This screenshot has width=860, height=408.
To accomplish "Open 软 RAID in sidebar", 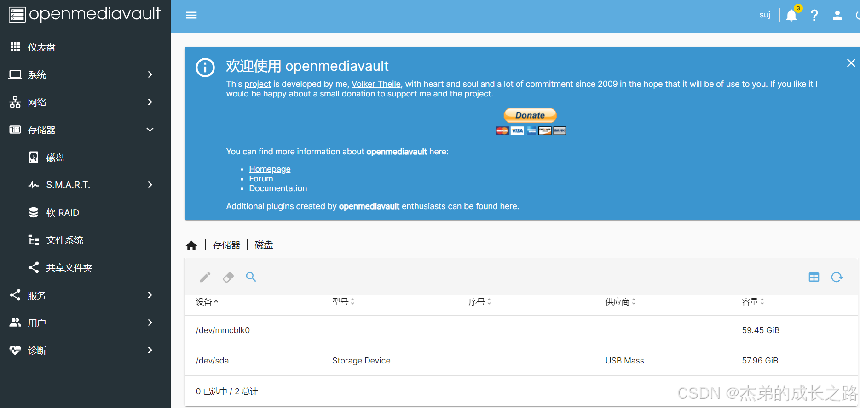I will (x=85, y=212).
